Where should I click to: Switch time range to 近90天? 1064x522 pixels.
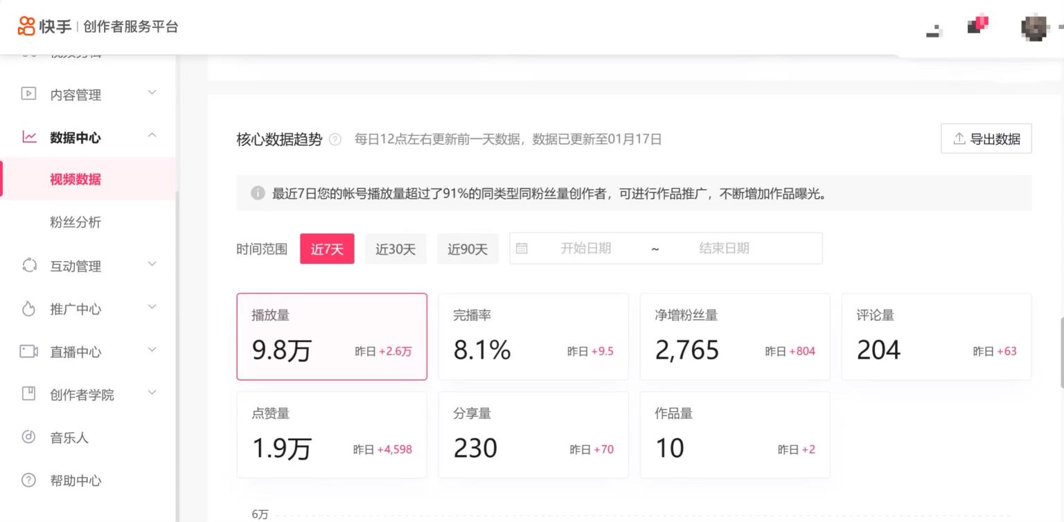(x=468, y=249)
